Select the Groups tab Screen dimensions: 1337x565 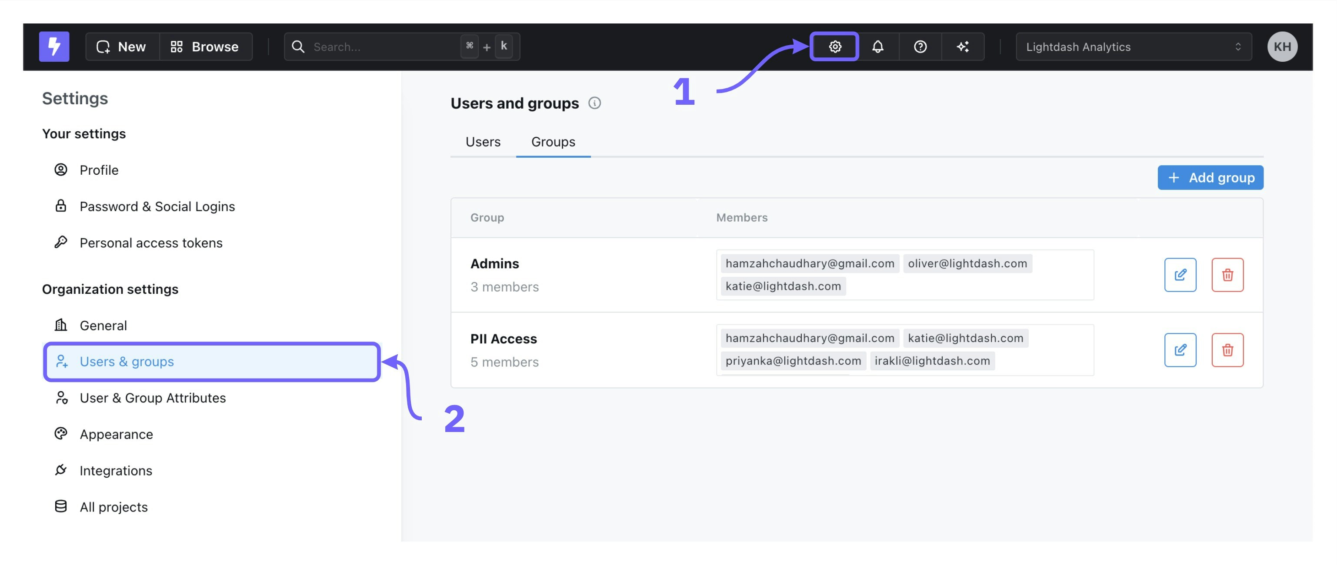(x=553, y=142)
